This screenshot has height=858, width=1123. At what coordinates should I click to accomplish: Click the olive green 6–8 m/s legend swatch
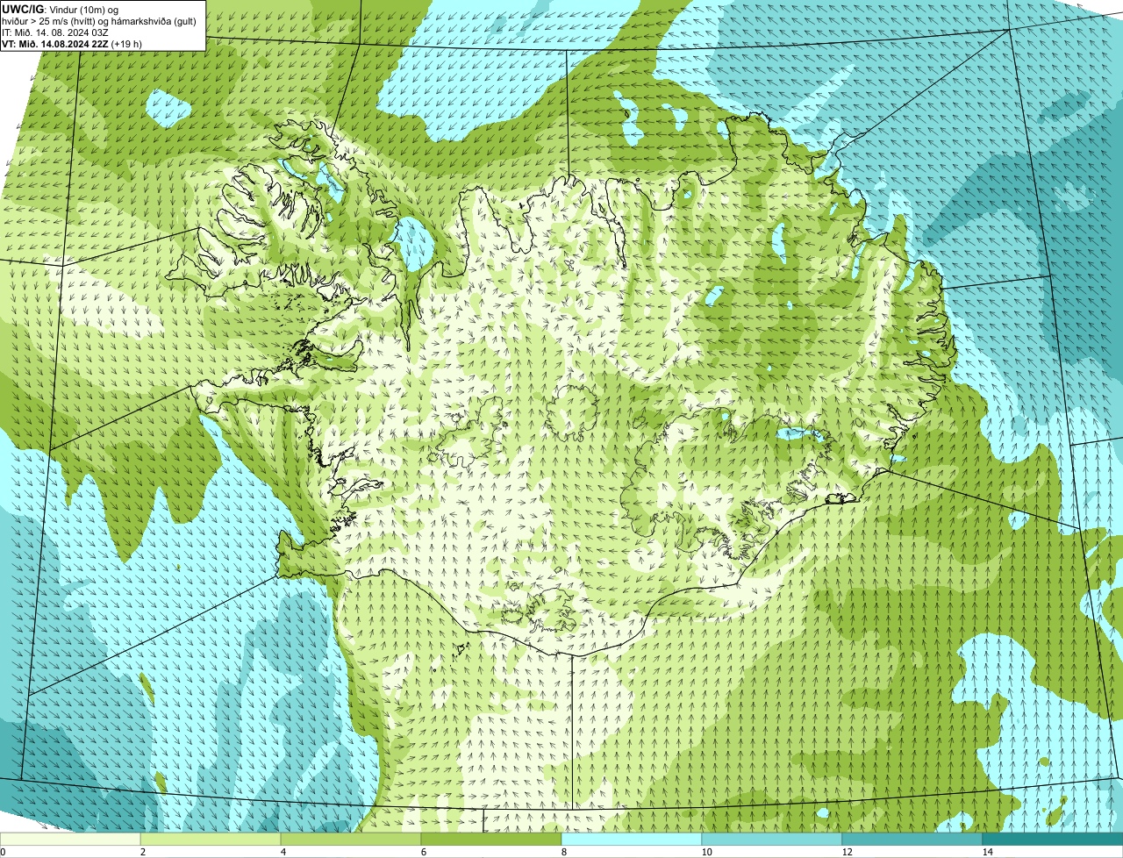click(x=491, y=839)
